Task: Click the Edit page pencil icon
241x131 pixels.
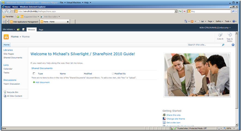Action: pos(23,29)
